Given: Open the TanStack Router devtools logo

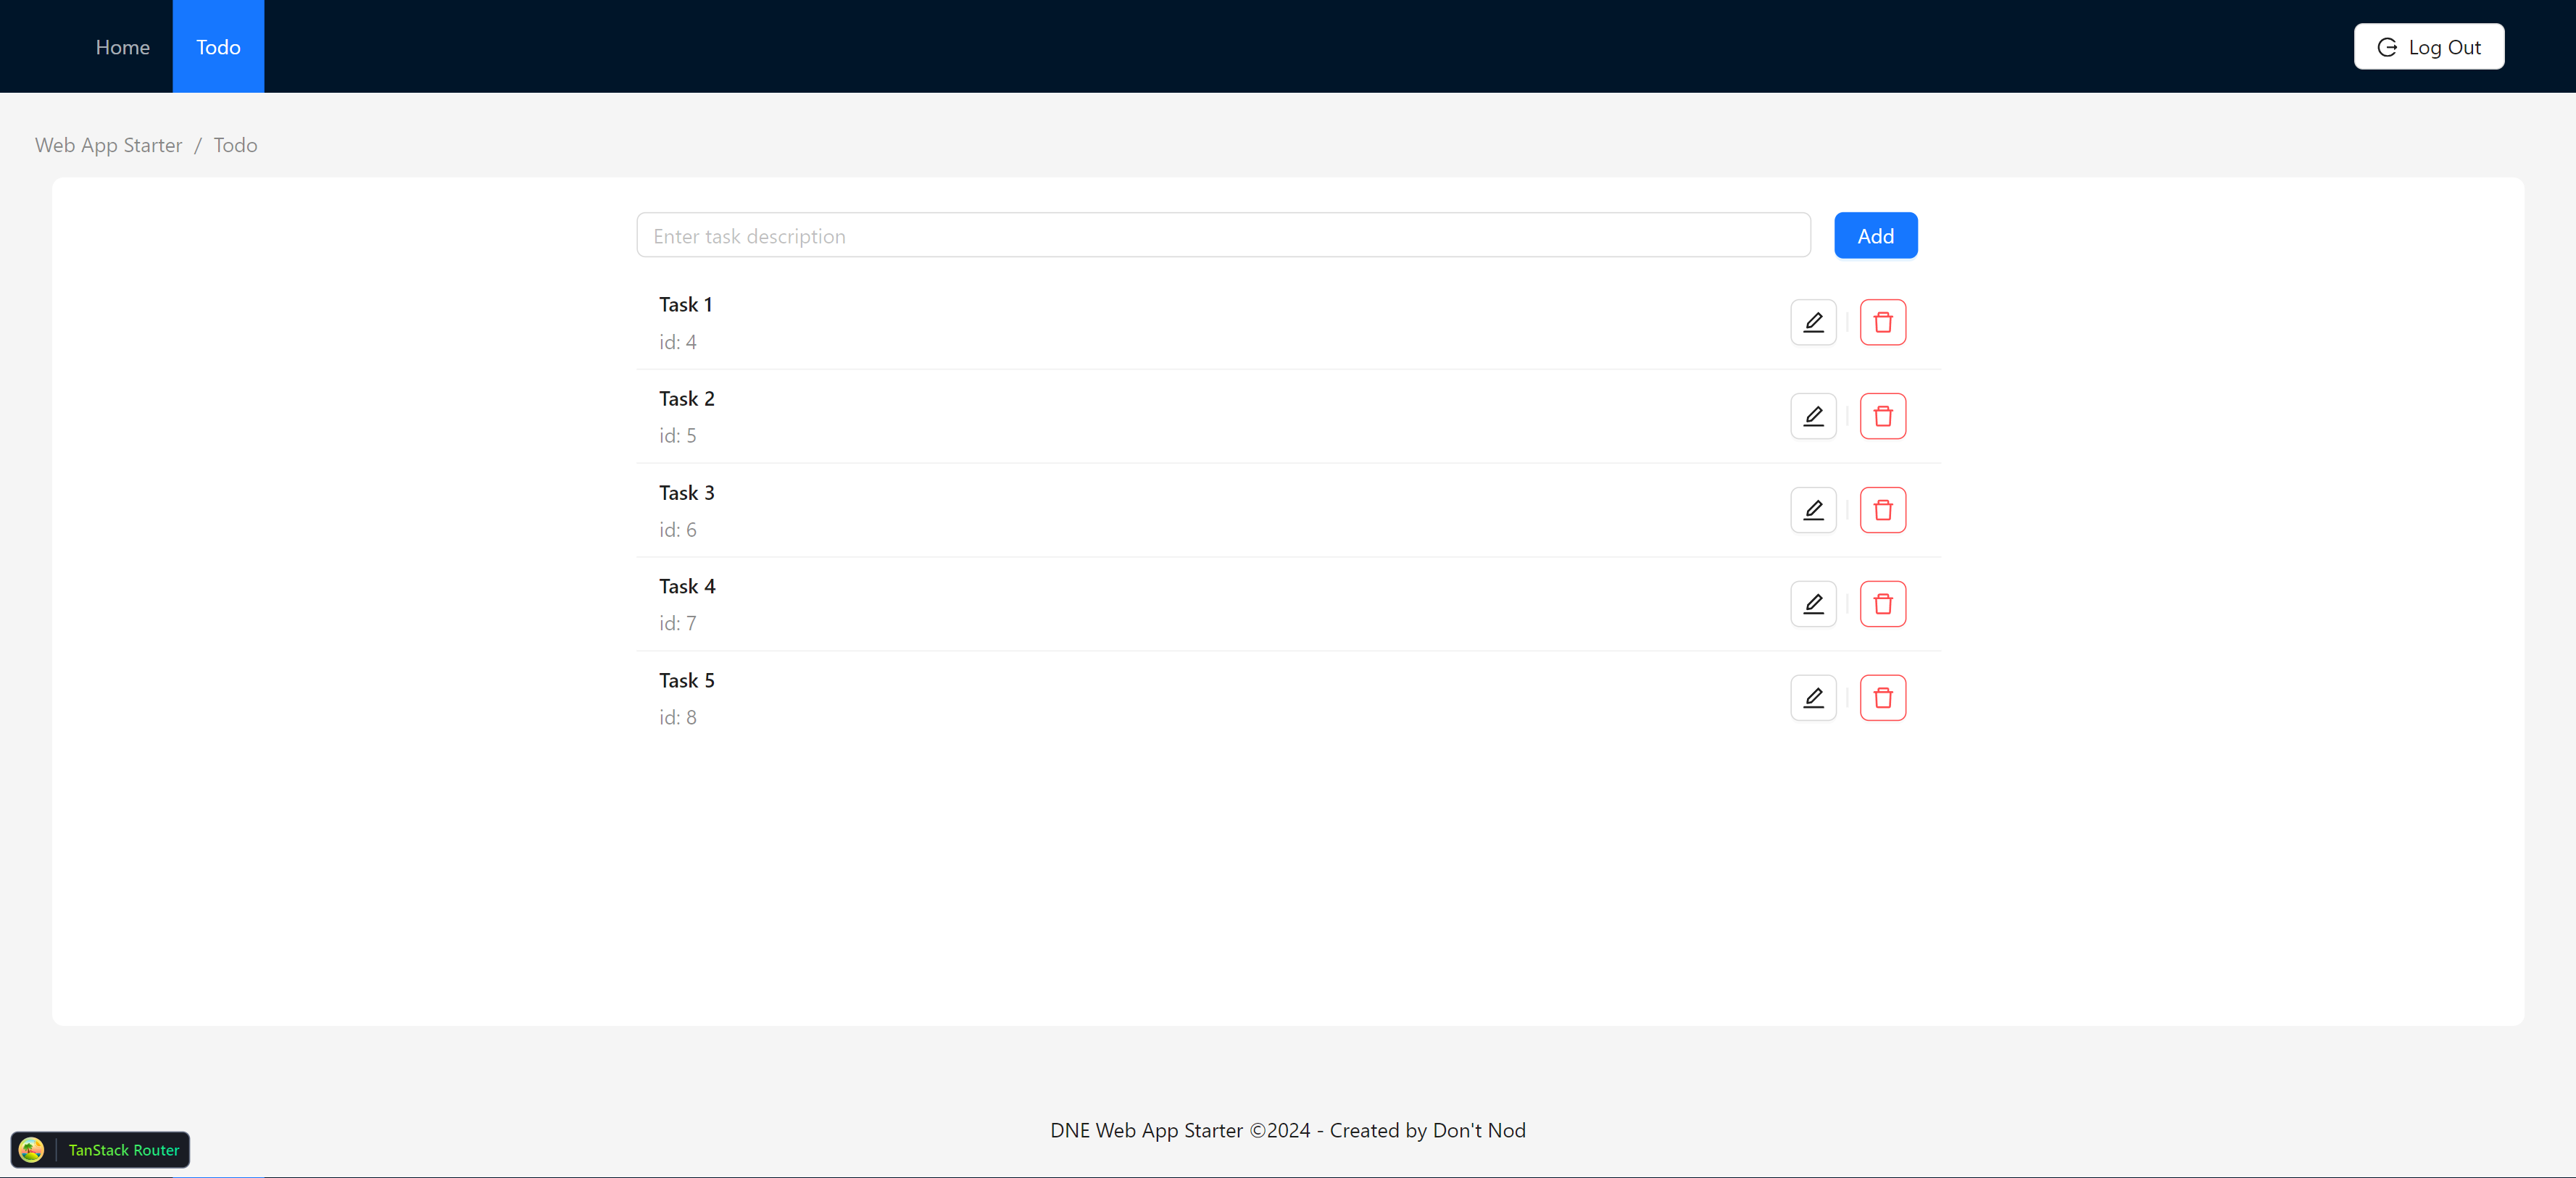Looking at the screenshot, I should 31,1150.
